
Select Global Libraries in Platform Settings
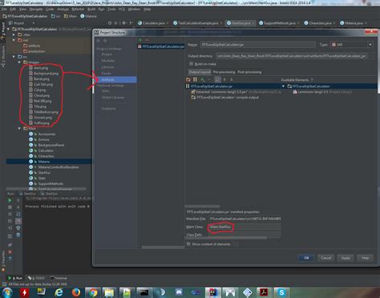click(113, 98)
